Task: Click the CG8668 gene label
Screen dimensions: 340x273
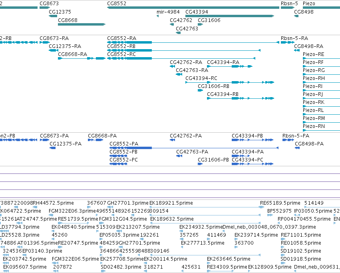Action: (68, 20)
